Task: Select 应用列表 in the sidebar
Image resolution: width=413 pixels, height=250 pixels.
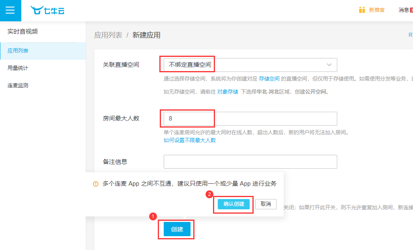Action: click(x=18, y=51)
